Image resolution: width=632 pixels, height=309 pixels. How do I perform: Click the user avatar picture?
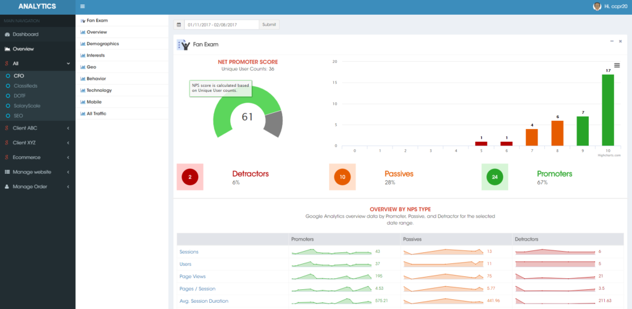(597, 6)
